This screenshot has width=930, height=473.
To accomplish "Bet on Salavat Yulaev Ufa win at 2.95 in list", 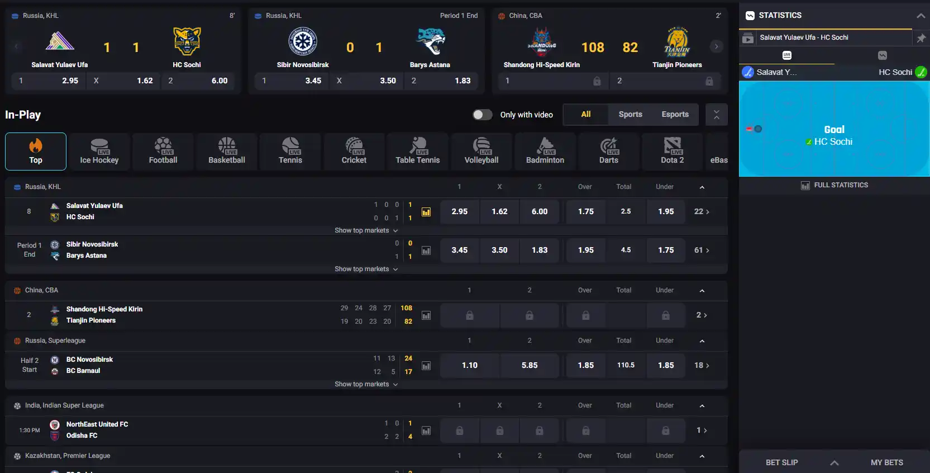I will point(460,212).
